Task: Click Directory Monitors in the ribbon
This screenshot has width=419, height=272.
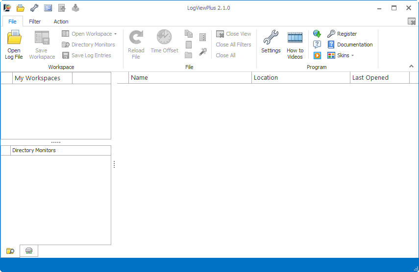Action: click(x=88, y=45)
